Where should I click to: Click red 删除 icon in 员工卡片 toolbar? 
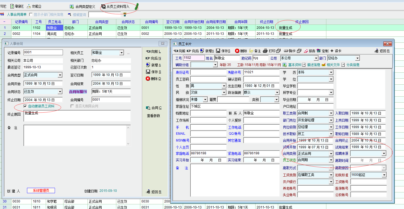[237, 51]
